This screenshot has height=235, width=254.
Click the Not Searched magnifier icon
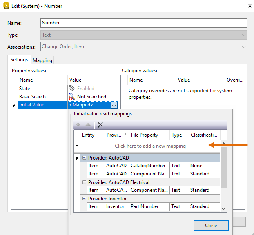pyautogui.click(x=72, y=97)
